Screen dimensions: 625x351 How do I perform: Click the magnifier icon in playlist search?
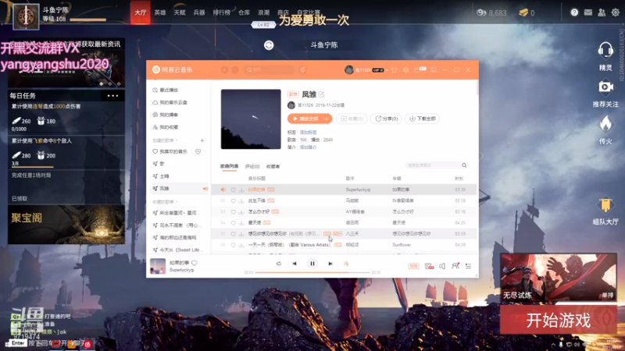click(464, 165)
